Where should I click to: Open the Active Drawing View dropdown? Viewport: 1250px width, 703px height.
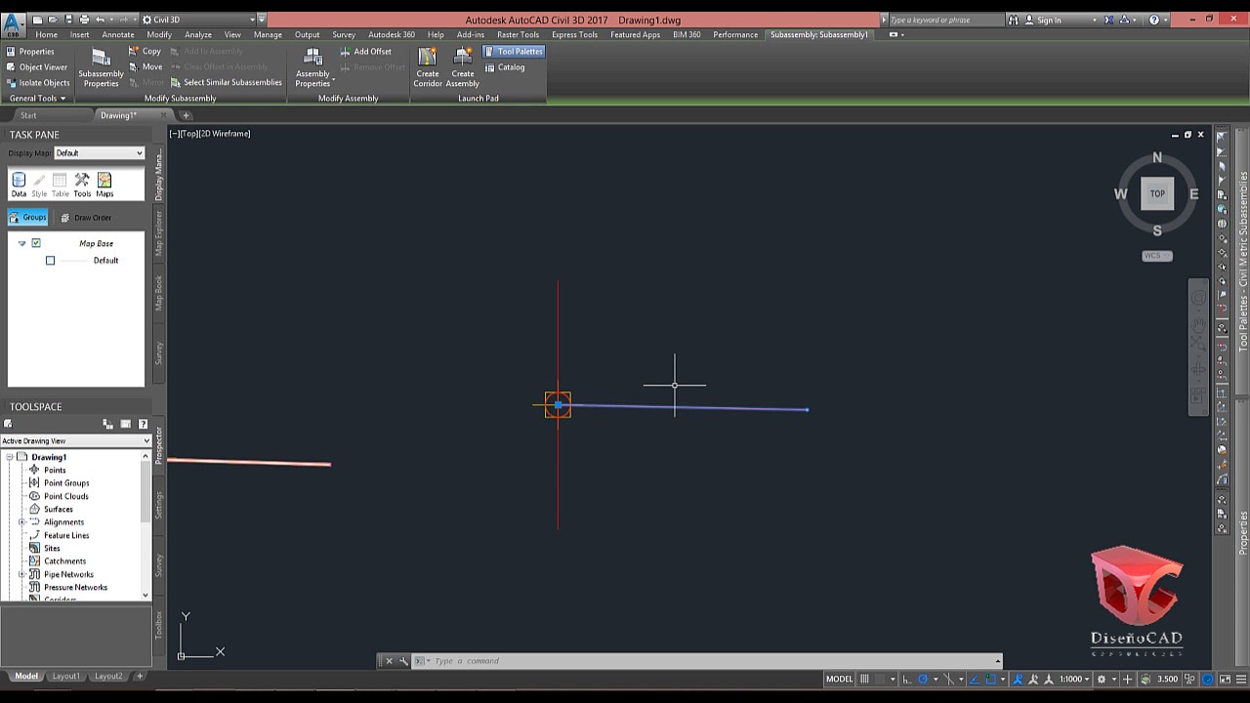click(x=75, y=441)
